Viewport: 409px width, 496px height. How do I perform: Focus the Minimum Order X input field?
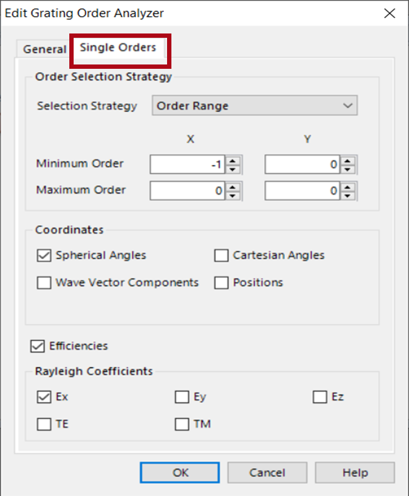[187, 164]
